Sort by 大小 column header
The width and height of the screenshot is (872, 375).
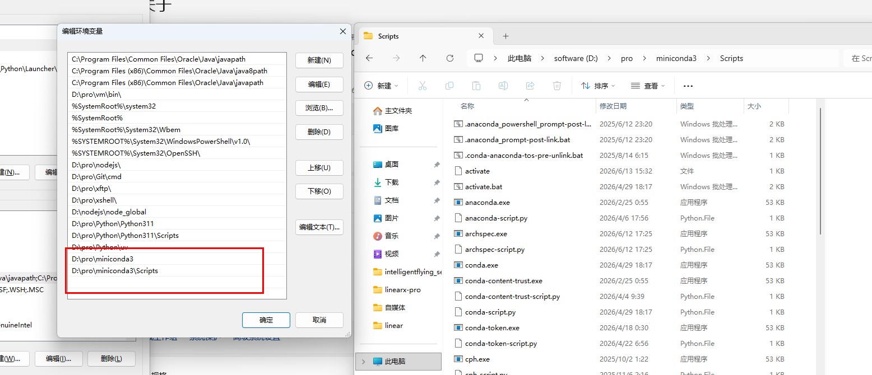(x=754, y=106)
